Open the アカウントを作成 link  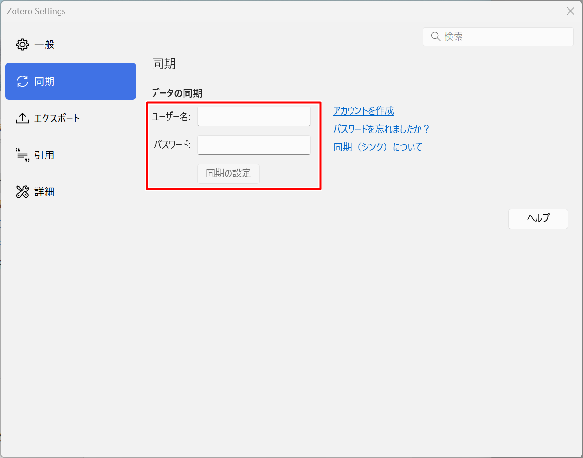[x=363, y=111]
